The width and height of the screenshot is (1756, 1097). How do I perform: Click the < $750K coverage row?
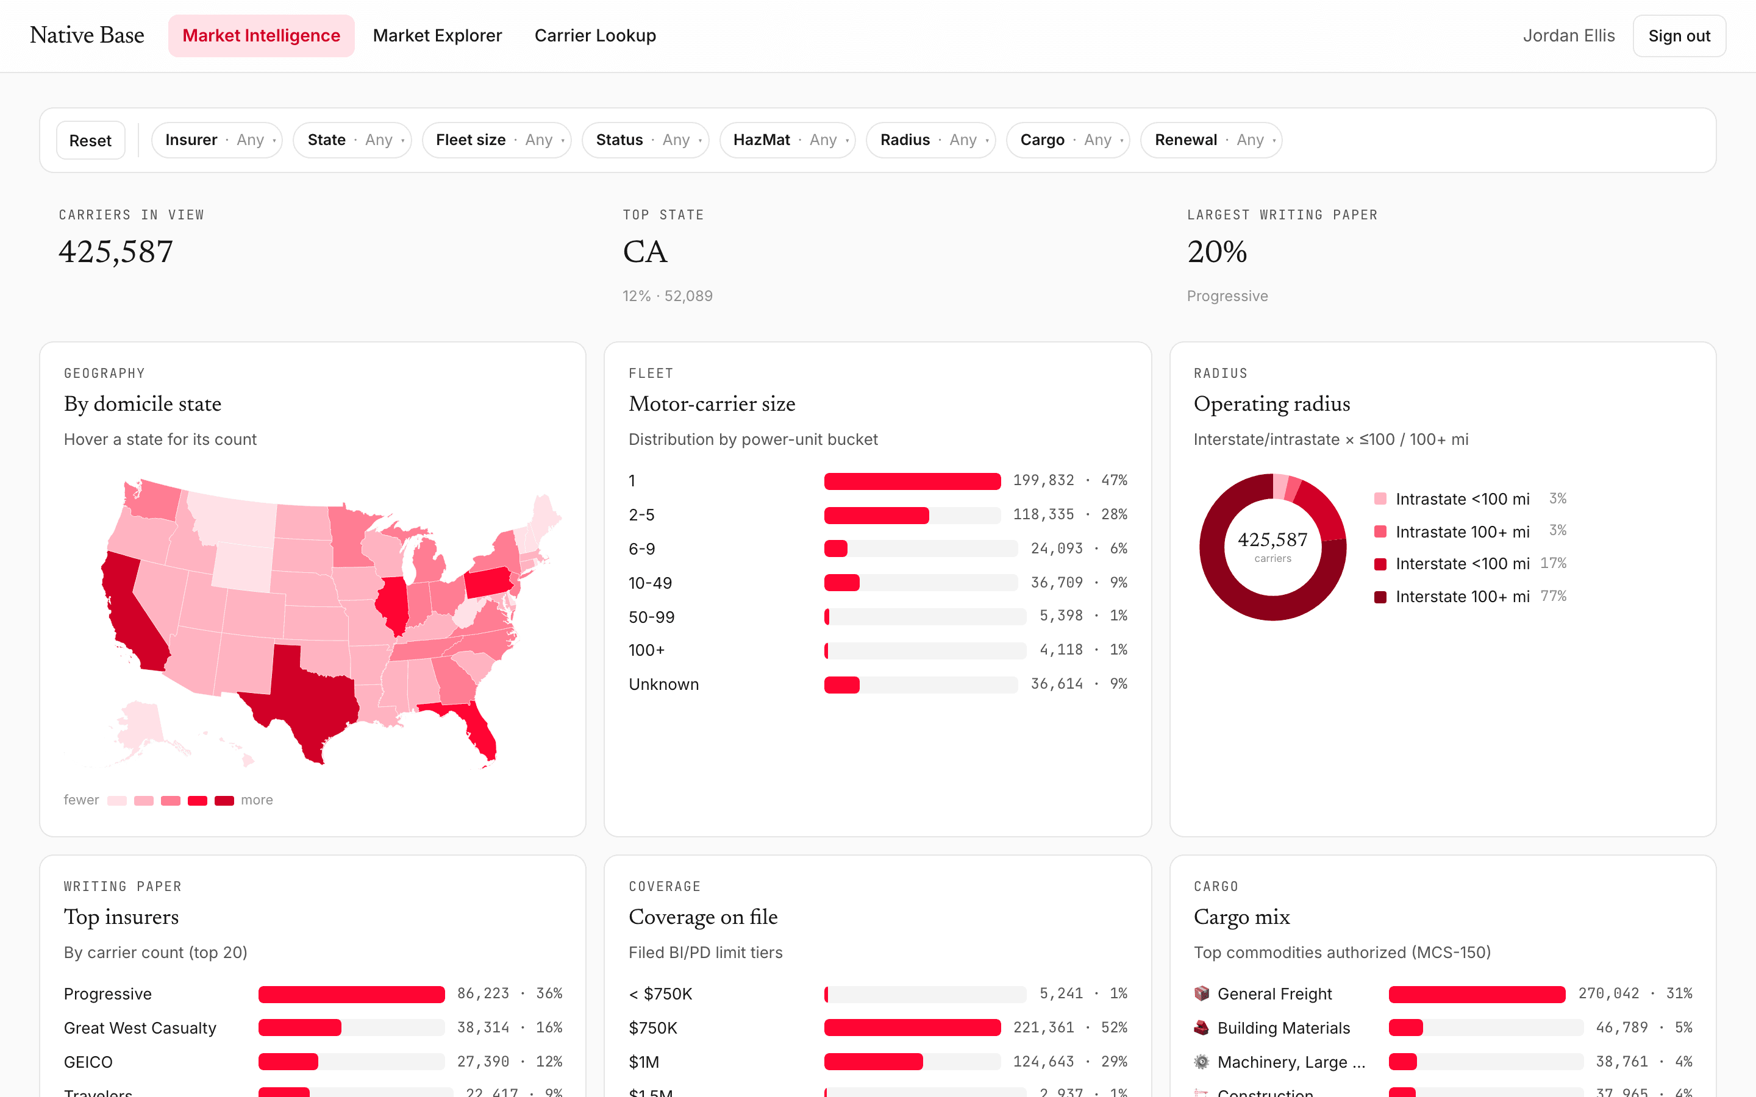tap(878, 993)
